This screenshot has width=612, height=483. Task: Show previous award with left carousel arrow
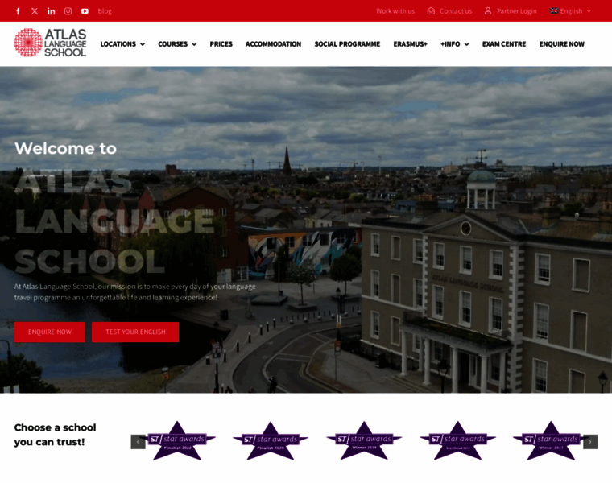pos(139,442)
